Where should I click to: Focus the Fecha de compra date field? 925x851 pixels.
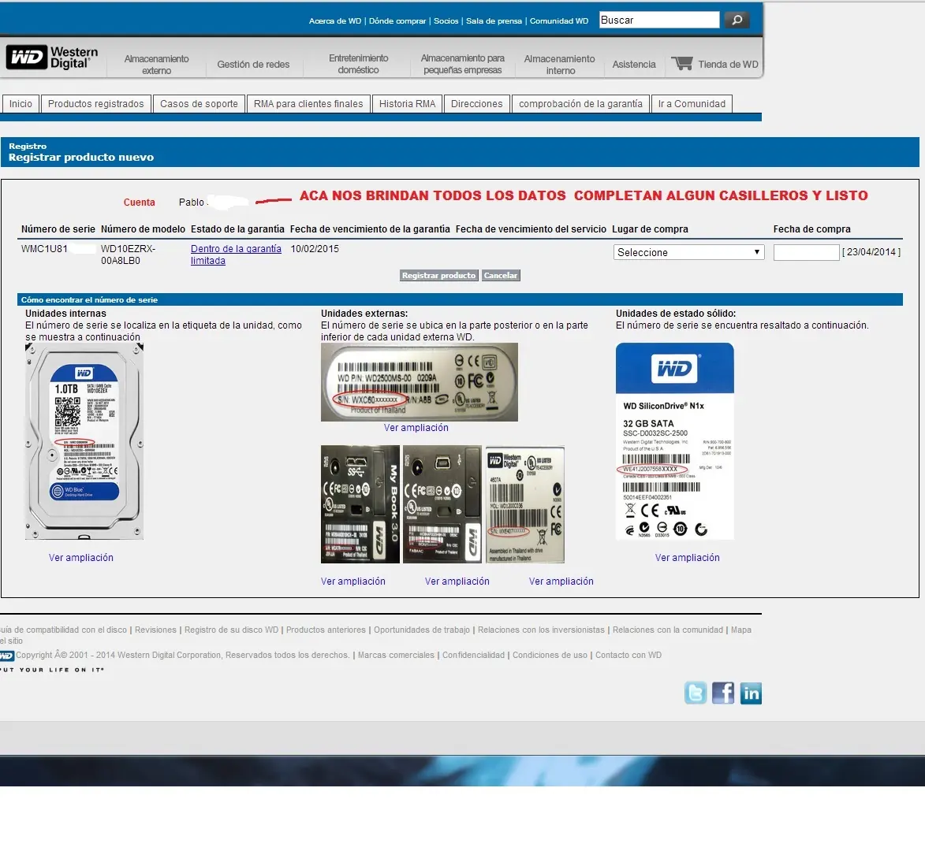click(806, 252)
